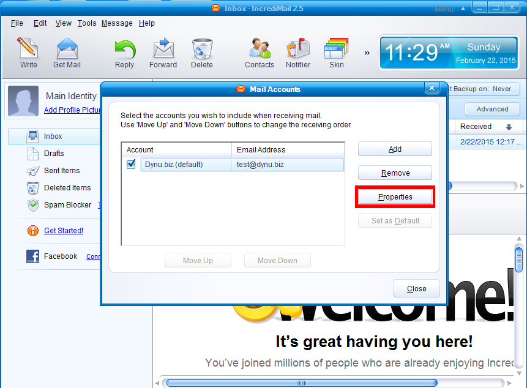Open the View menu
The image size is (527, 388).
pyautogui.click(x=63, y=23)
